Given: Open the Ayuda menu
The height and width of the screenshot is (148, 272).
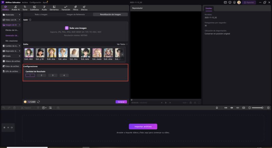Looking at the screenshot, I should tap(45, 2).
